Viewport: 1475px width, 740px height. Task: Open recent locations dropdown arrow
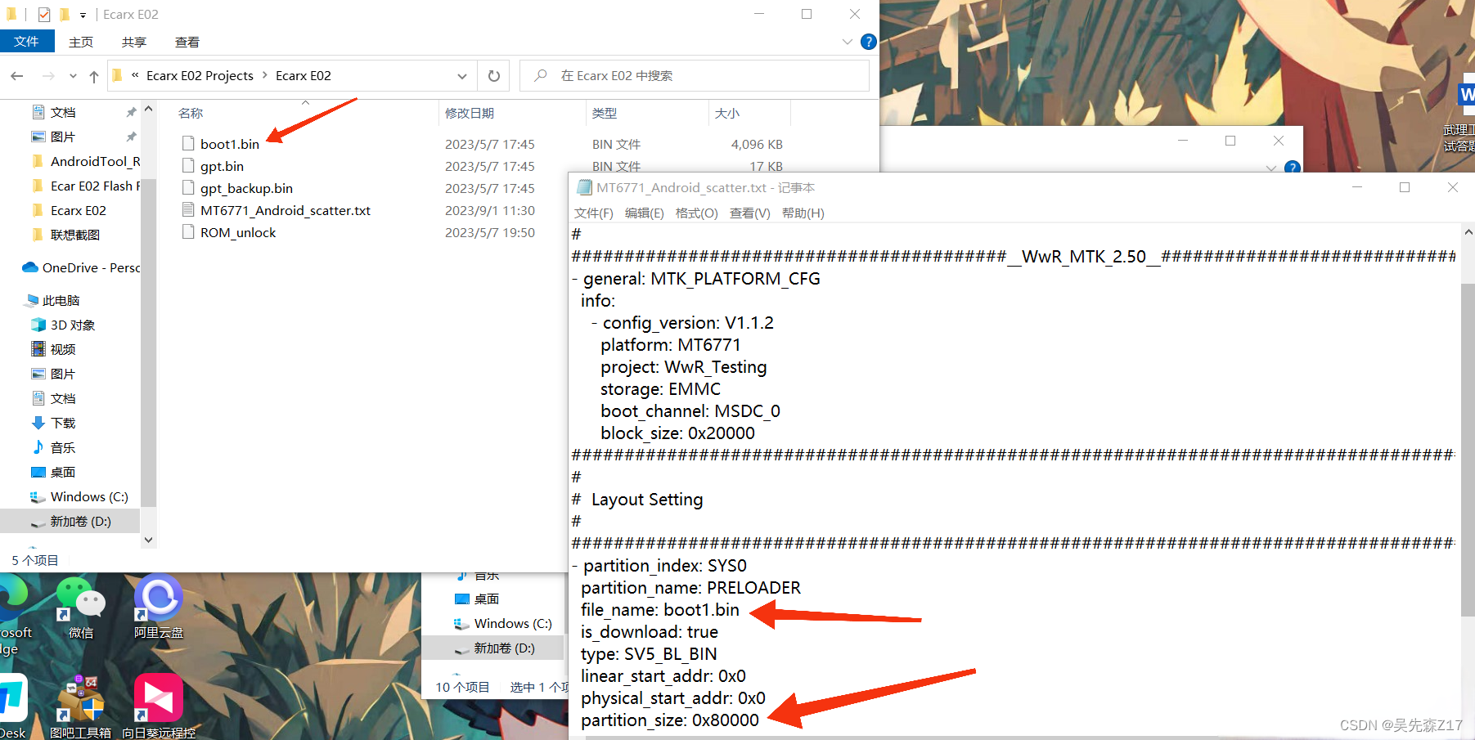73,76
